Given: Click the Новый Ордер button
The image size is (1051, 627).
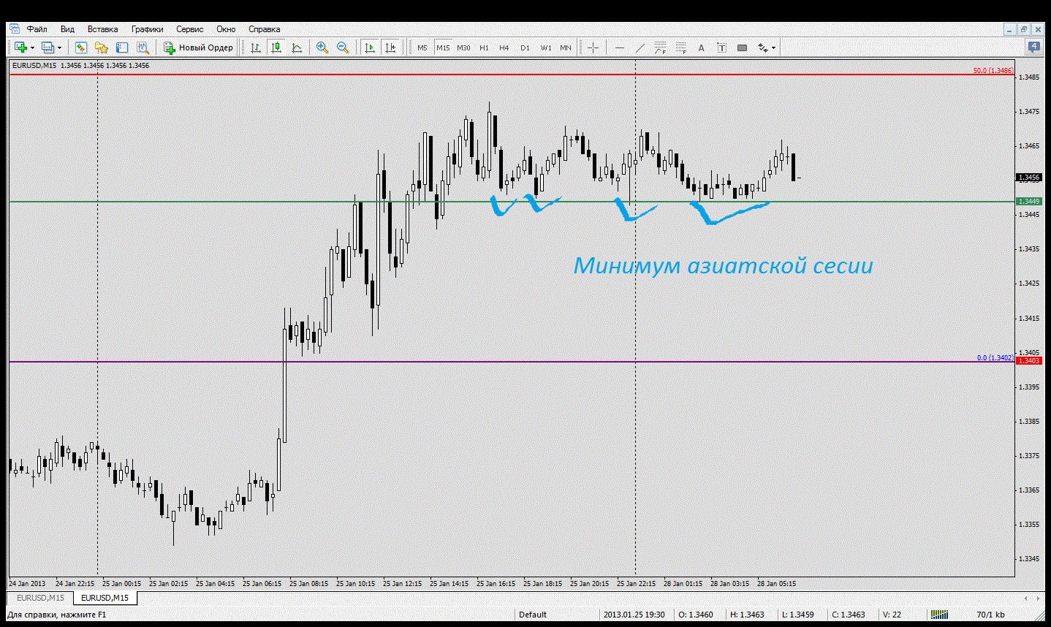Looking at the screenshot, I should coord(198,47).
